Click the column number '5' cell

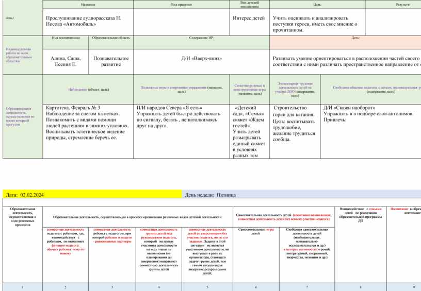(x=207, y=287)
